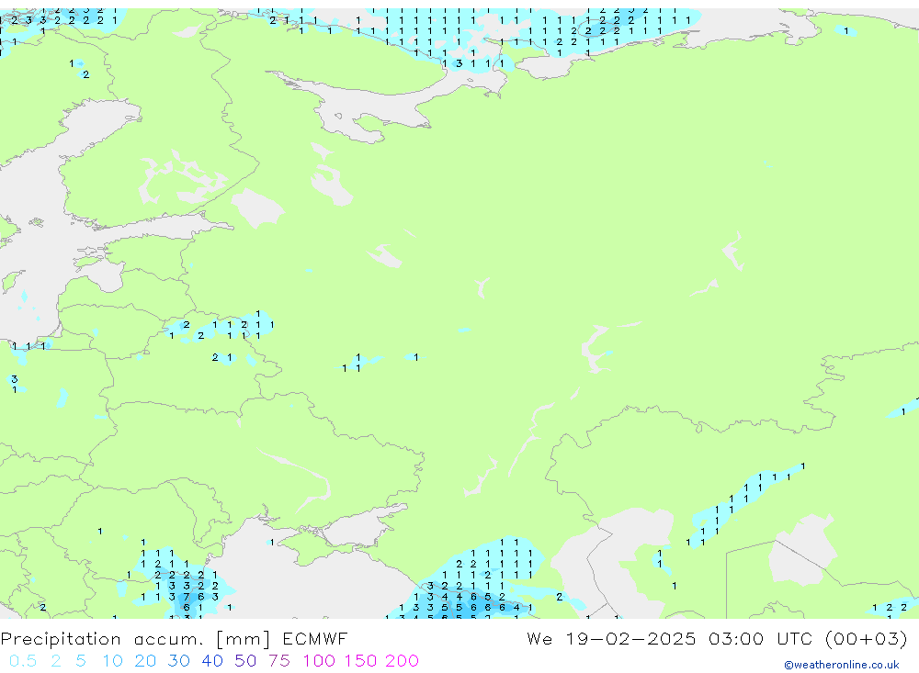Click the legend value 20 in the color scale
This screenshot has height=673, width=919.
click(145, 661)
